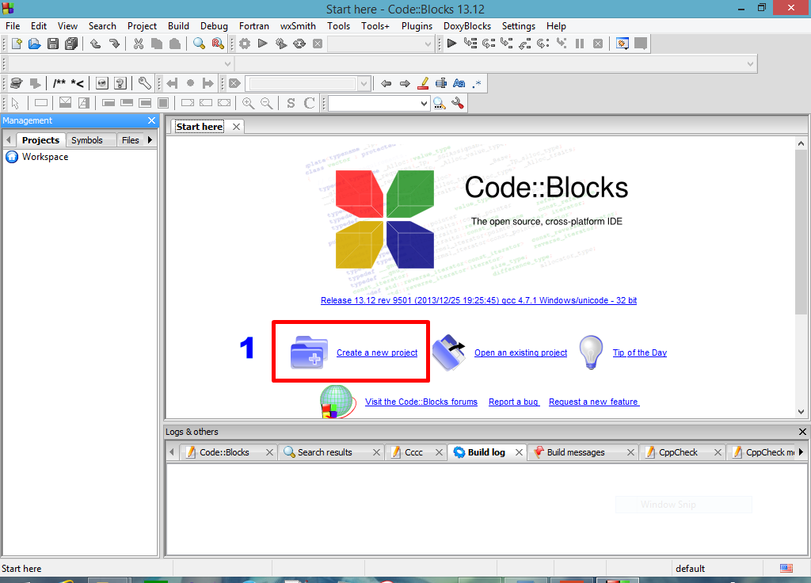Click the zoom out magnifier icon
Image resolution: width=811 pixels, height=583 pixels.
click(266, 103)
